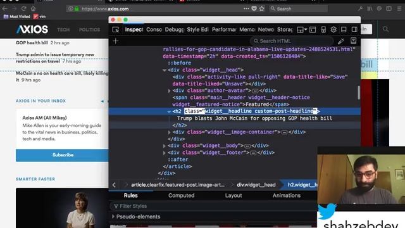This screenshot has width=405, height=228.
Task: Click breadcrumb scroll-left arrow
Action: pyautogui.click(x=114, y=185)
